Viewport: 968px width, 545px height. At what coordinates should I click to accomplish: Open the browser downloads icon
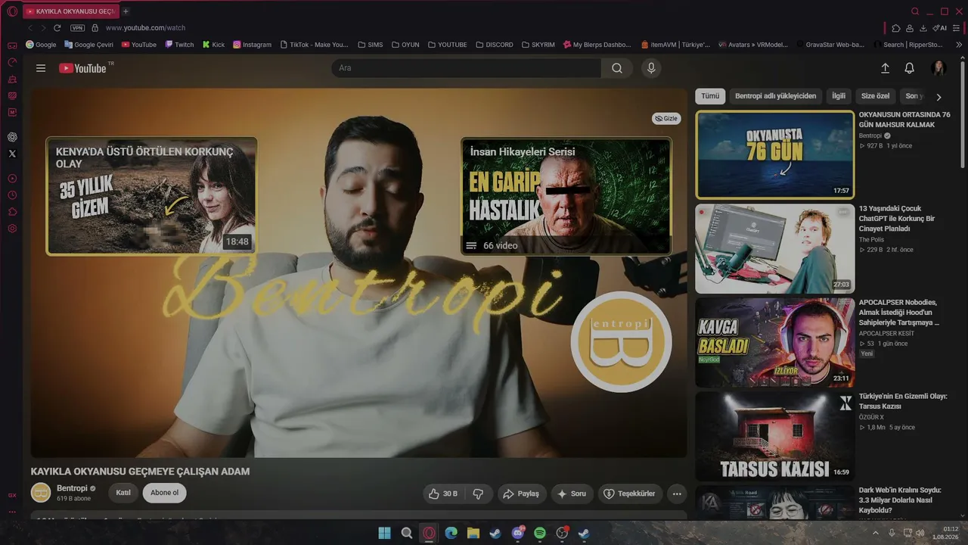tap(923, 28)
